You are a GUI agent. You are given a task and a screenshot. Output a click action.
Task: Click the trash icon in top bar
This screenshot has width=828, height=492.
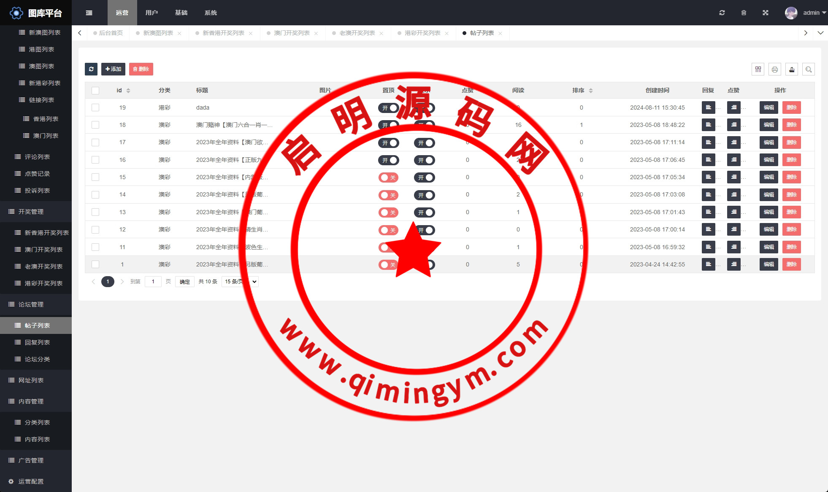(x=744, y=13)
